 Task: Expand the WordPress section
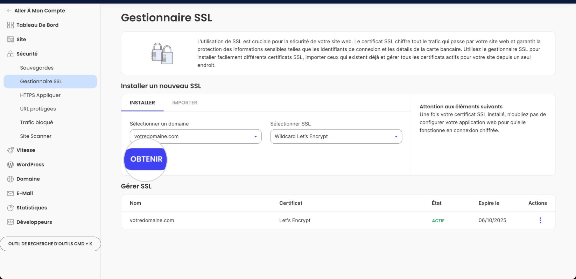point(30,165)
